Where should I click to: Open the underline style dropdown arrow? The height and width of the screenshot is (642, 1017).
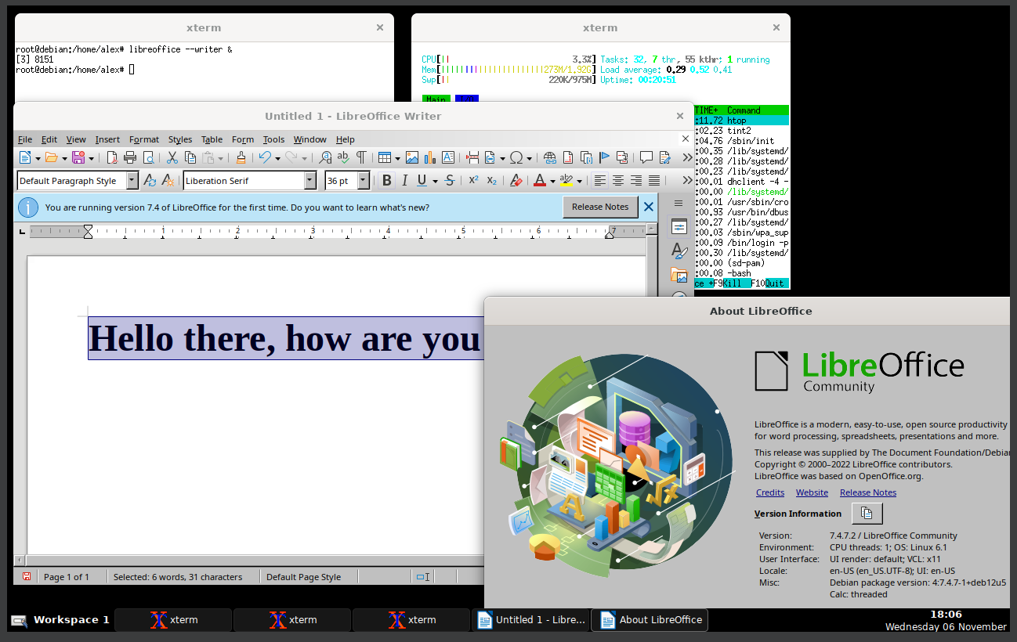(436, 180)
